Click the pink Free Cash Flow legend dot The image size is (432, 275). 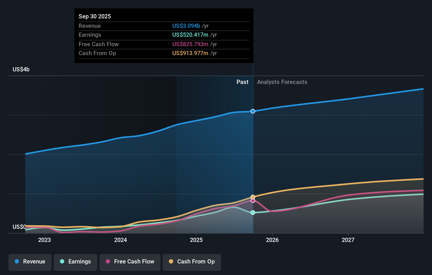[x=108, y=262]
